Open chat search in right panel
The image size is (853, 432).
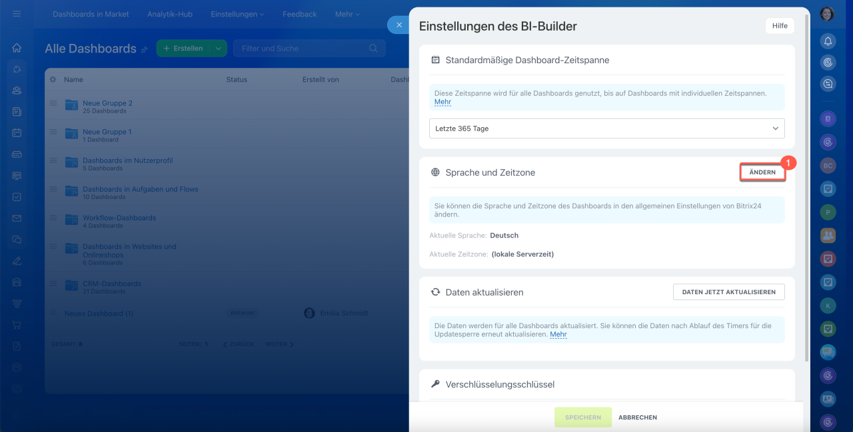pyautogui.click(x=828, y=84)
